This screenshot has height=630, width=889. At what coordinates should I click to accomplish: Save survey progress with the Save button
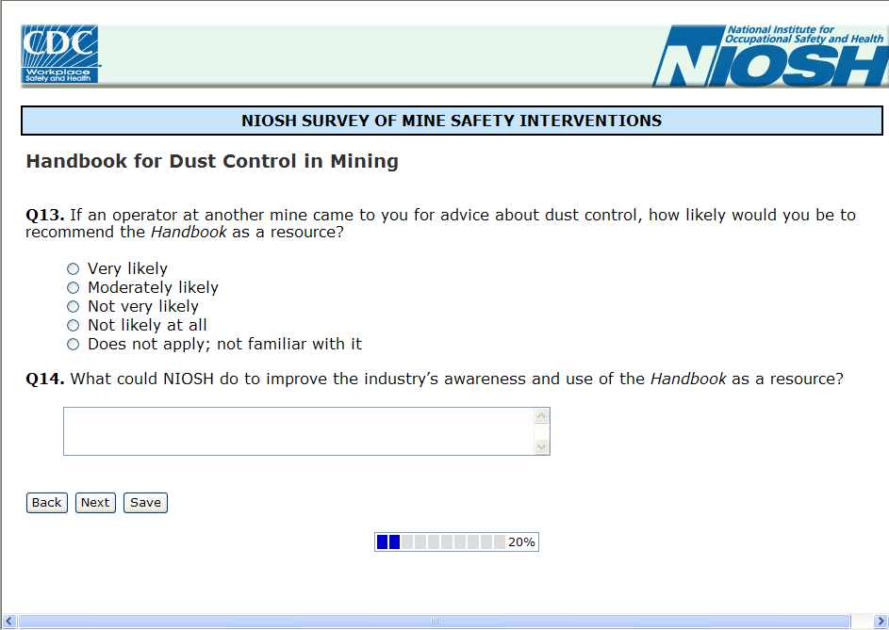145,503
